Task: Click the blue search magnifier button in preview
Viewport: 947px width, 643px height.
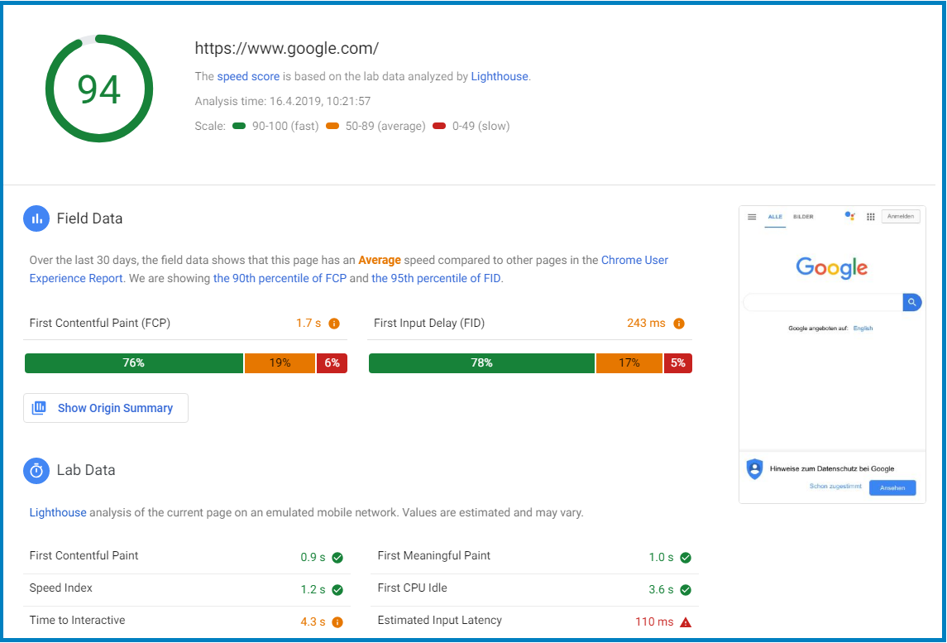Action: click(x=912, y=302)
